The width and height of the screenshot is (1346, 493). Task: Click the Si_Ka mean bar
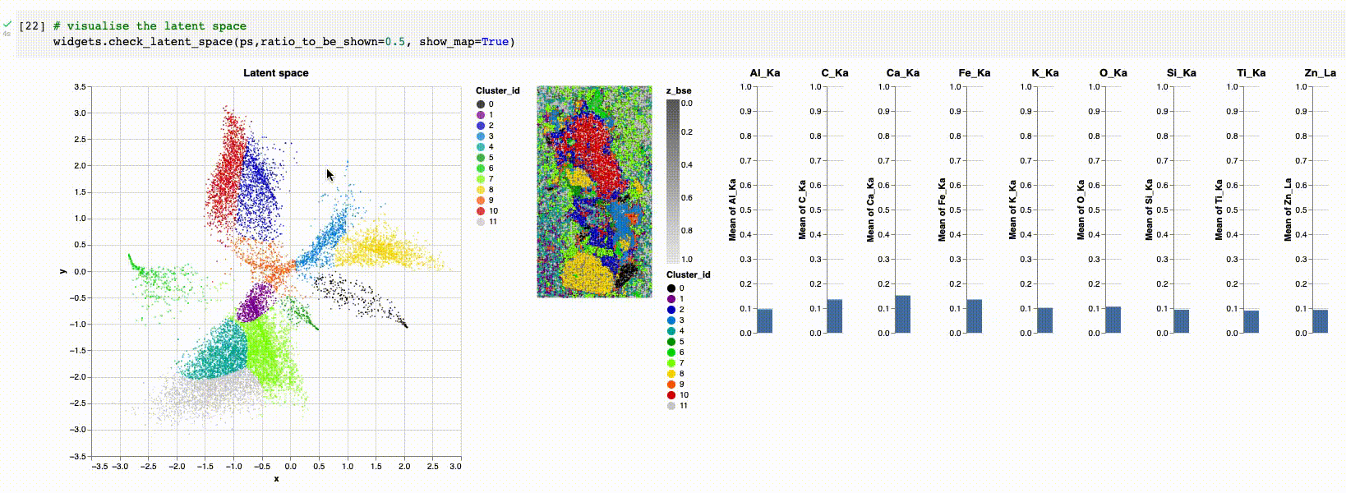point(1181,321)
